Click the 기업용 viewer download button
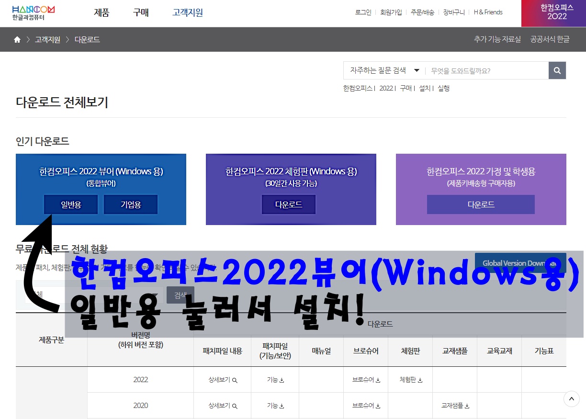This screenshot has width=586, height=419. [131, 204]
